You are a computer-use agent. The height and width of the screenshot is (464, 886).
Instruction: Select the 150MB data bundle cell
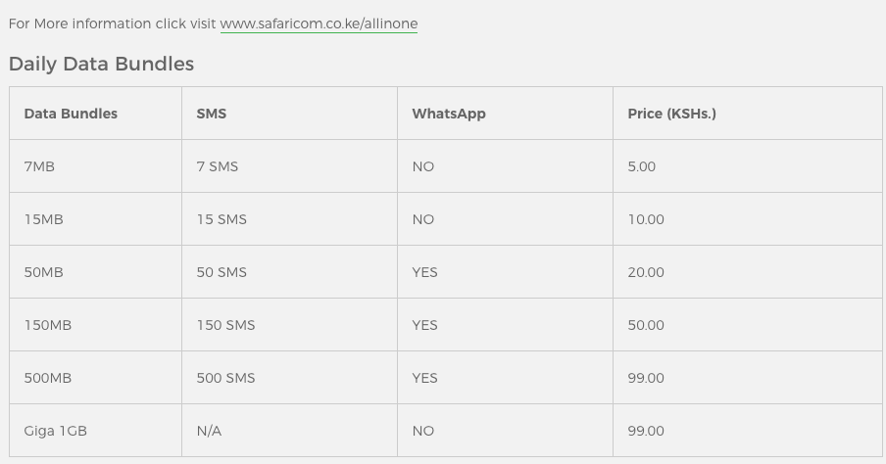click(47, 325)
